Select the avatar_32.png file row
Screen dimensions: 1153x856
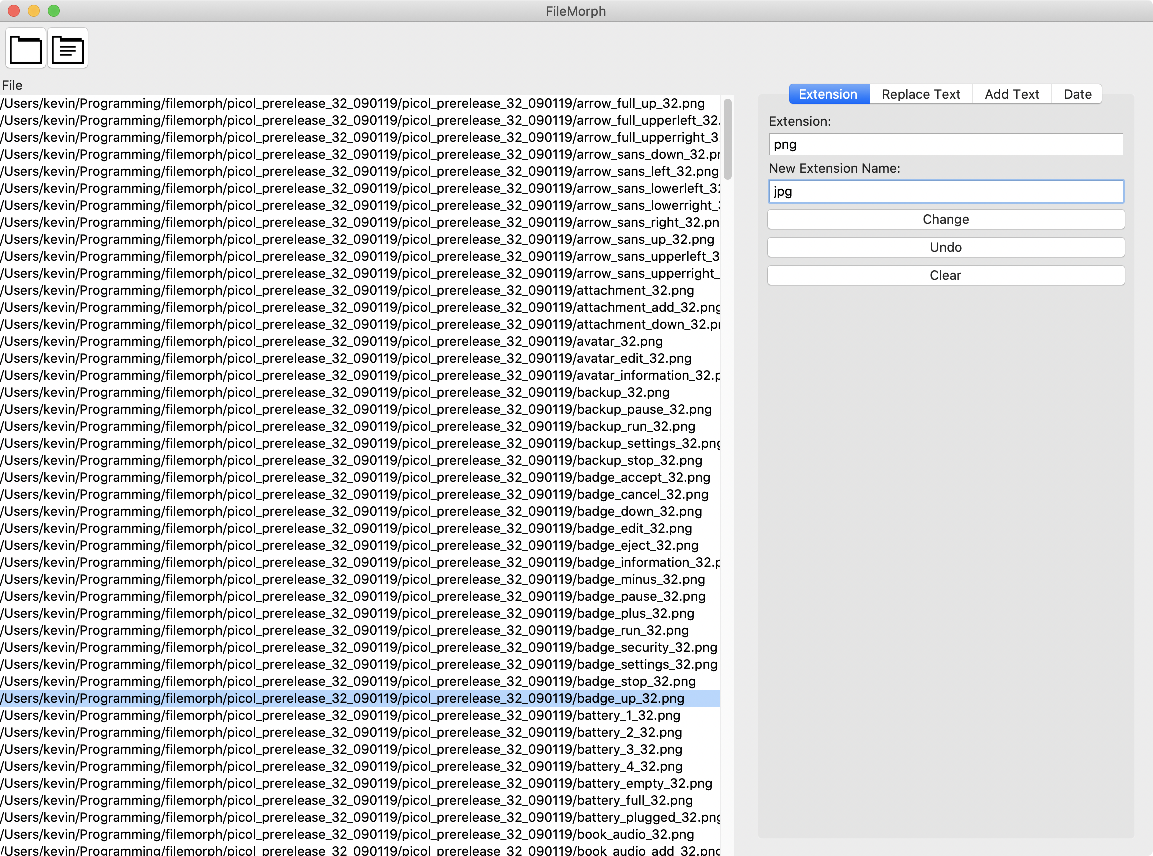point(359,341)
